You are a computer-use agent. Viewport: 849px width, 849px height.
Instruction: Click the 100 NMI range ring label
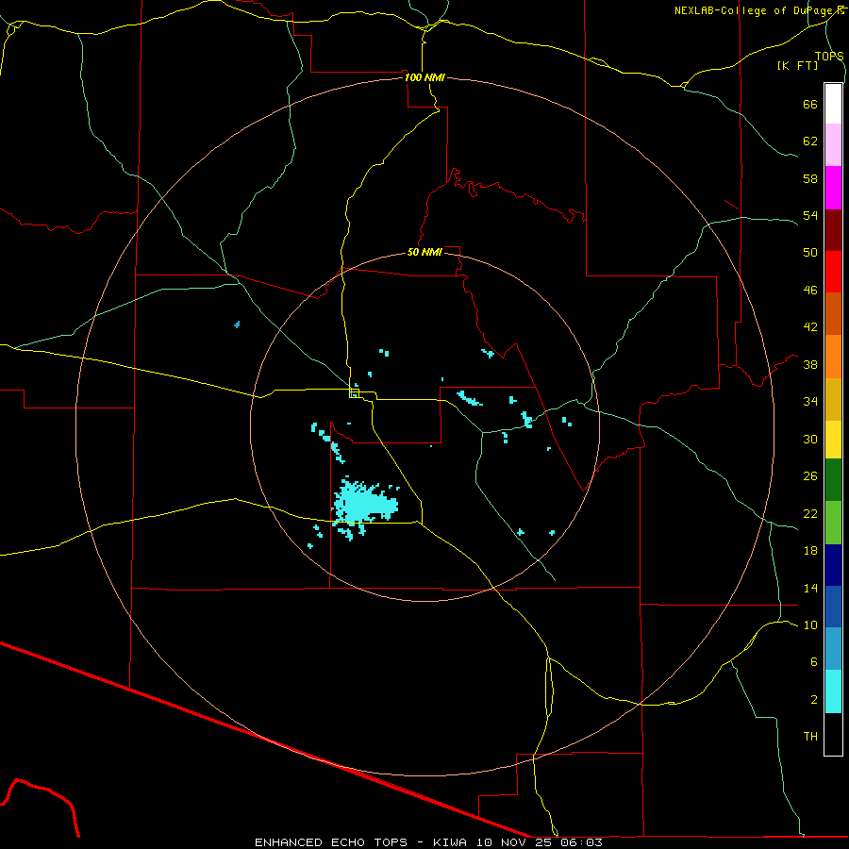click(x=424, y=77)
